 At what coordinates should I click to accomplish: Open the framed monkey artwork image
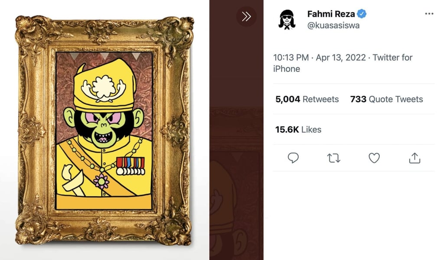(x=103, y=129)
